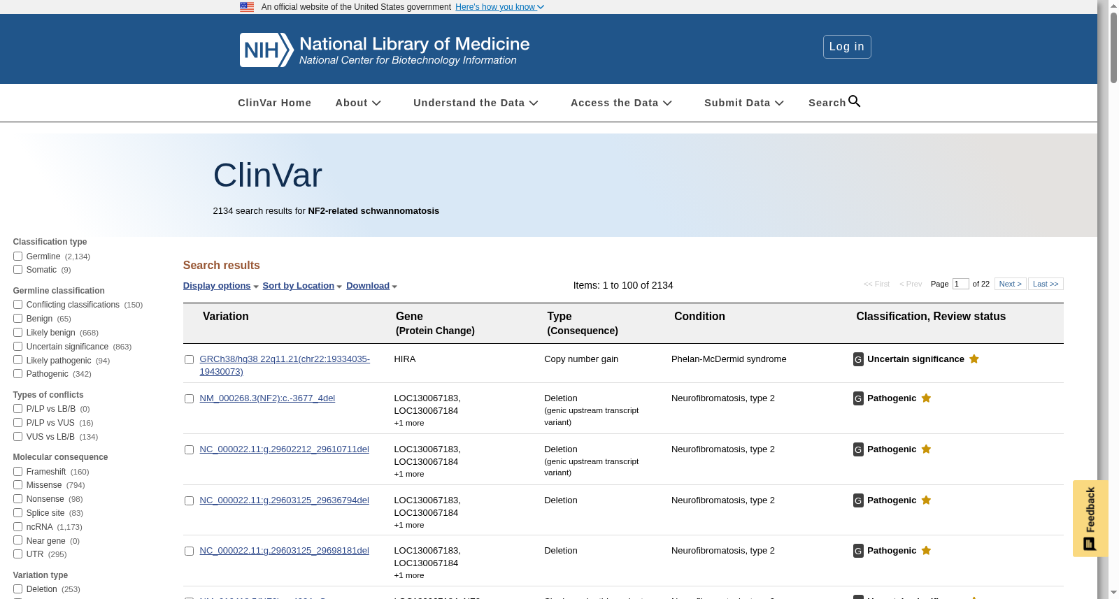Viewport: 1119px width, 599px height.
Task: Check the UTR consequence filter
Action: click(x=17, y=554)
